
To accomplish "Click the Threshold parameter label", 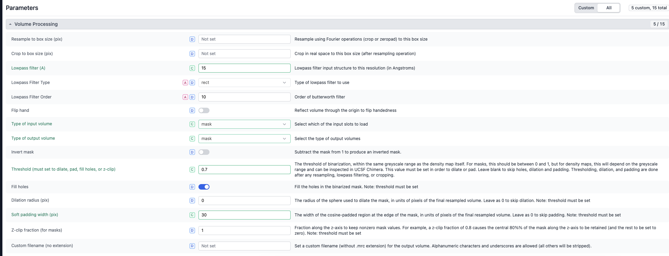I will (x=63, y=169).
